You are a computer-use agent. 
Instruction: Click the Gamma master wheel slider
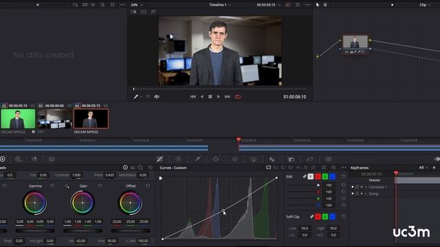(35, 231)
